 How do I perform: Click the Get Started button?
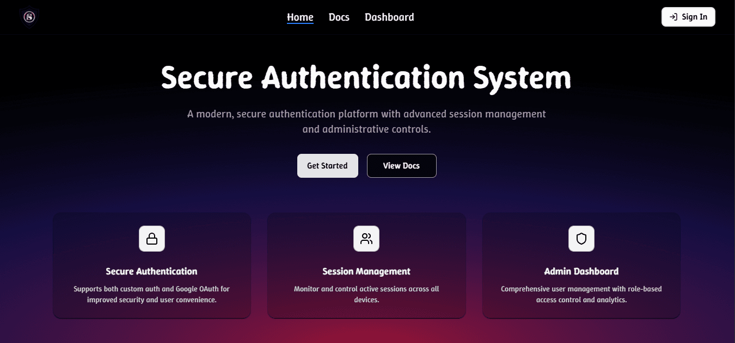coord(327,166)
